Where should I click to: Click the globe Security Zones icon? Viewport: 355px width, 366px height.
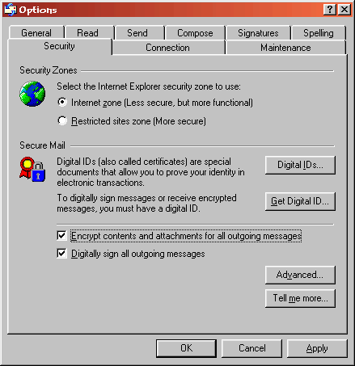pos(32,94)
